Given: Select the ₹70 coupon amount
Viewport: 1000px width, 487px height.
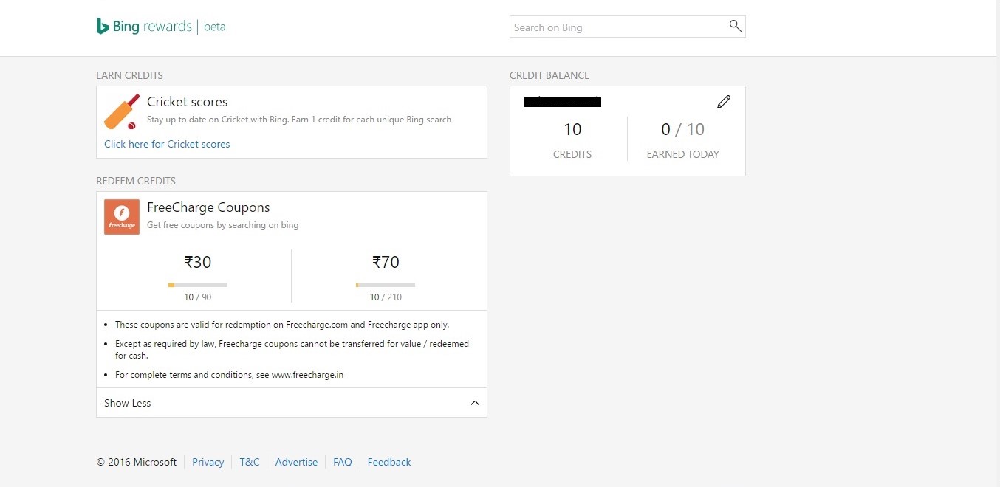Looking at the screenshot, I should point(386,262).
